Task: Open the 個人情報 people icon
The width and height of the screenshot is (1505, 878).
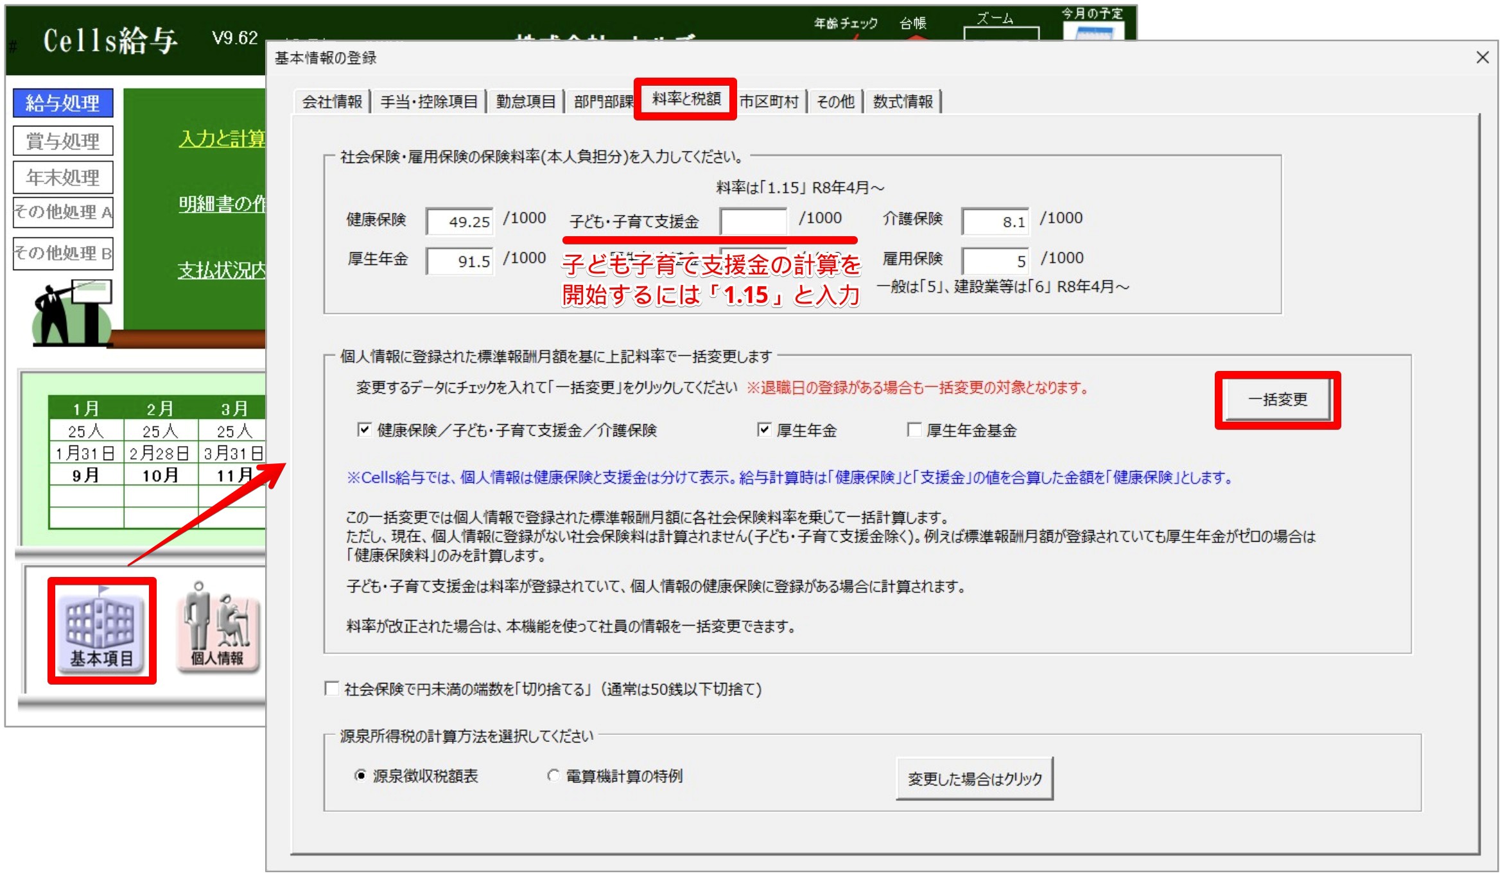Action: 217,626
